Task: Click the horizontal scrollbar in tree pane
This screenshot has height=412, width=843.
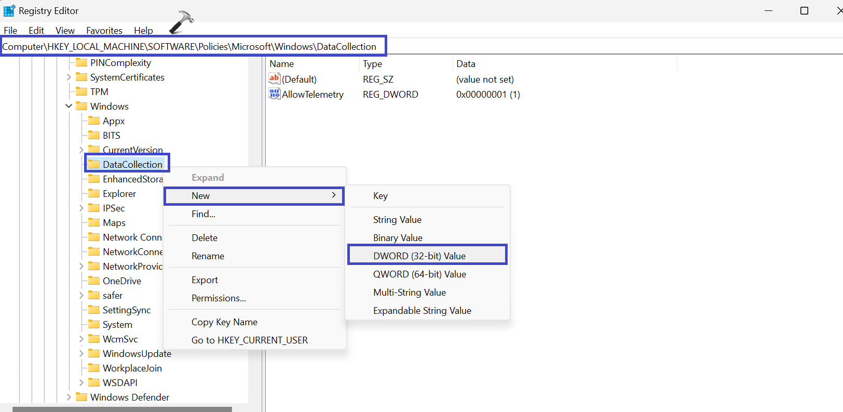Action: [122, 409]
